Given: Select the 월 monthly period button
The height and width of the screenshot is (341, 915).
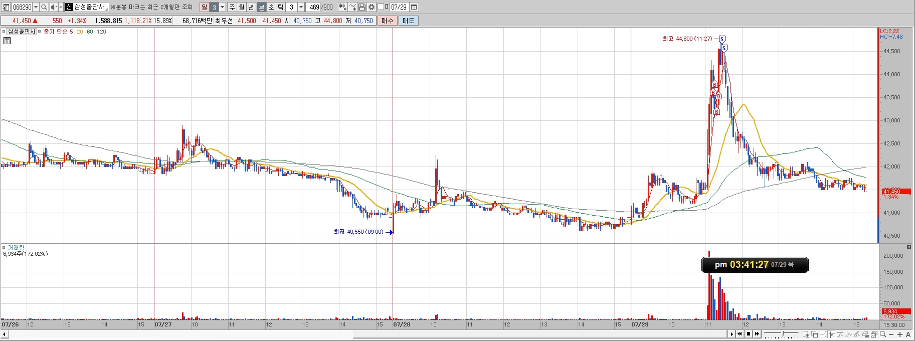Looking at the screenshot, I should pyautogui.click(x=242, y=7).
